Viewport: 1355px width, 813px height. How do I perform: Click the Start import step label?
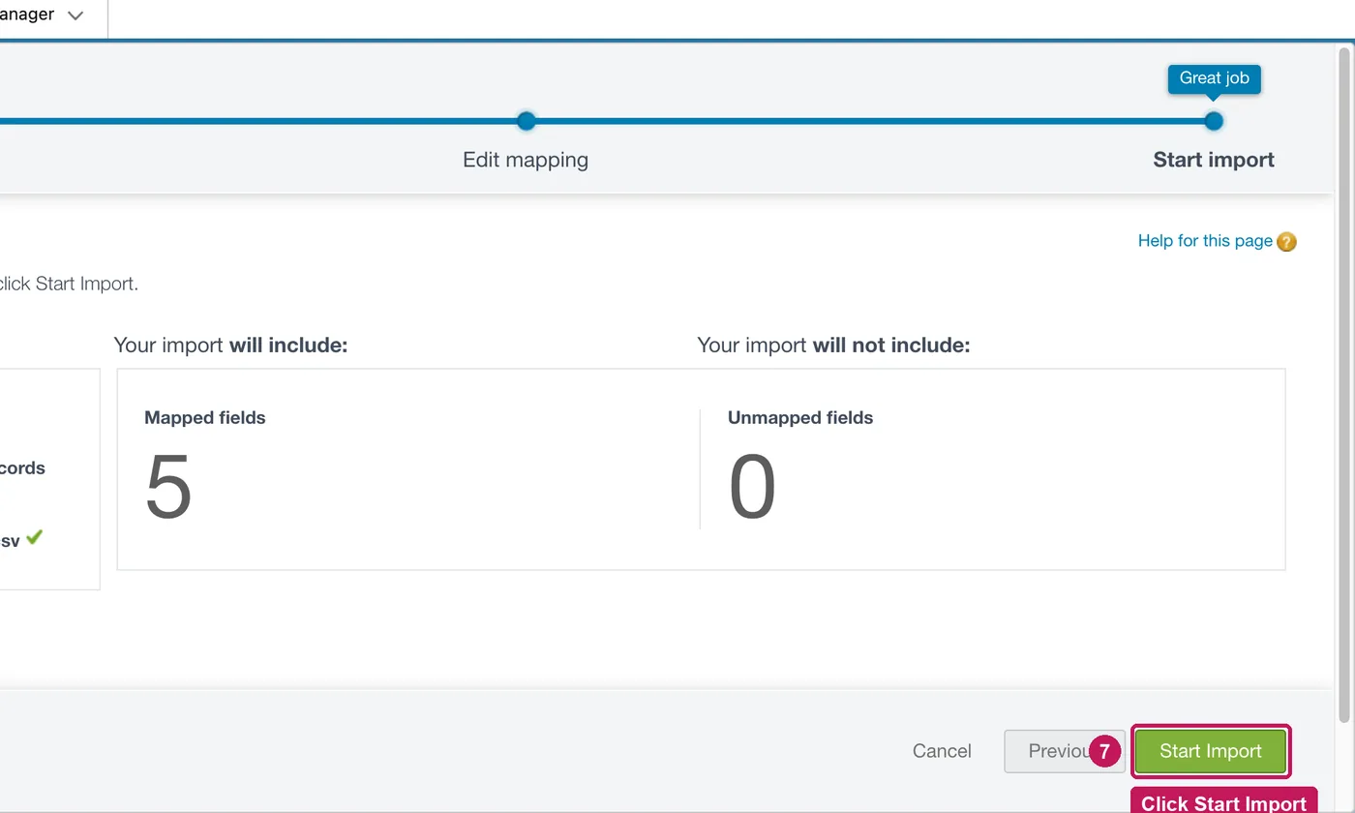pos(1214,160)
